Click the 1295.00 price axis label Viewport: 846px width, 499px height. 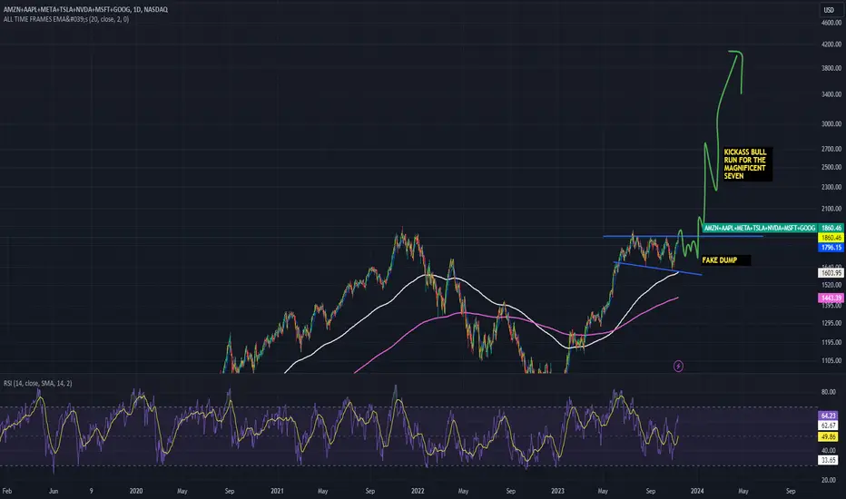coord(831,323)
